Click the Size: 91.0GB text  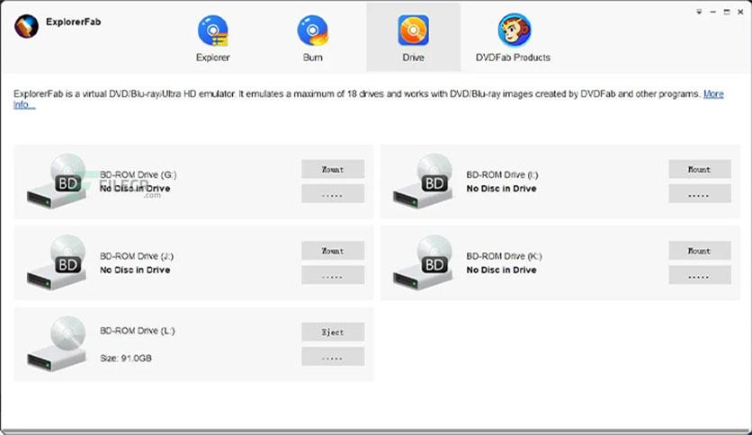(x=126, y=359)
